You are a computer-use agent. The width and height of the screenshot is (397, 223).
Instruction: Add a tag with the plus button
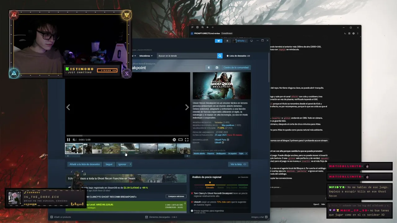246,153
